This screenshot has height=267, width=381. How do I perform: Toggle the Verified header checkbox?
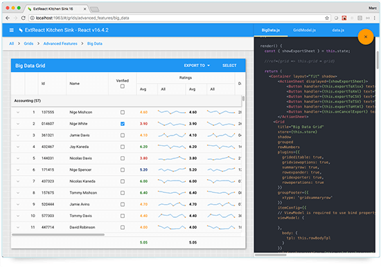coord(123,86)
